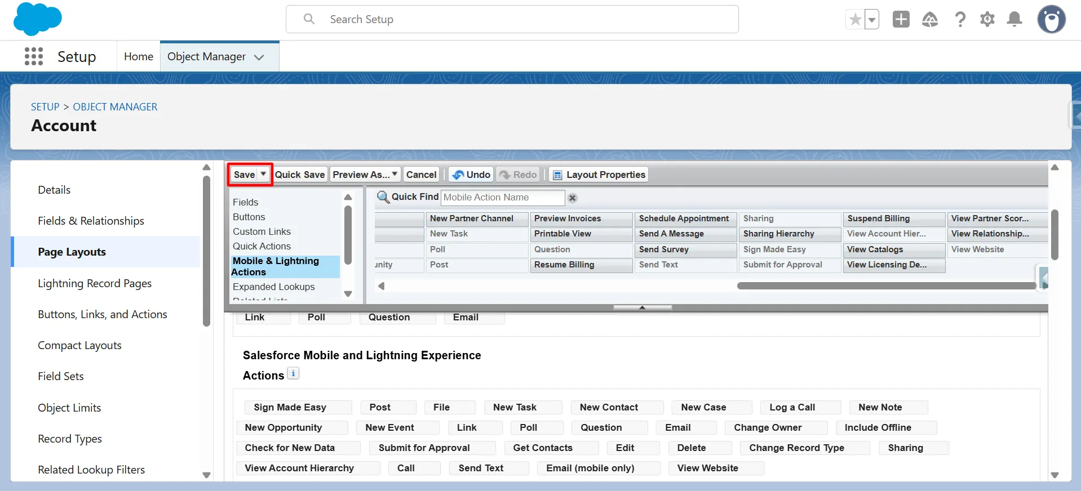Select the View Catalogs palette action

(x=893, y=249)
